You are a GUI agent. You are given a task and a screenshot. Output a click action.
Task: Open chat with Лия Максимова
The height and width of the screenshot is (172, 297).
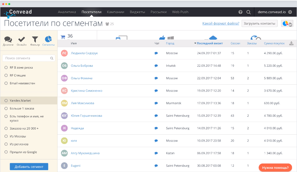point(156,103)
